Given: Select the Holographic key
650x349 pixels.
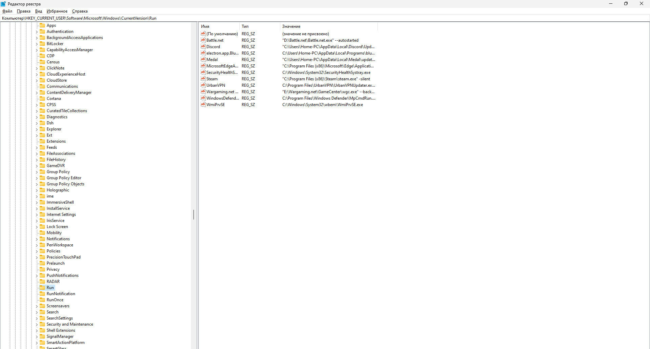Looking at the screenshot, I should coord(58,190).
